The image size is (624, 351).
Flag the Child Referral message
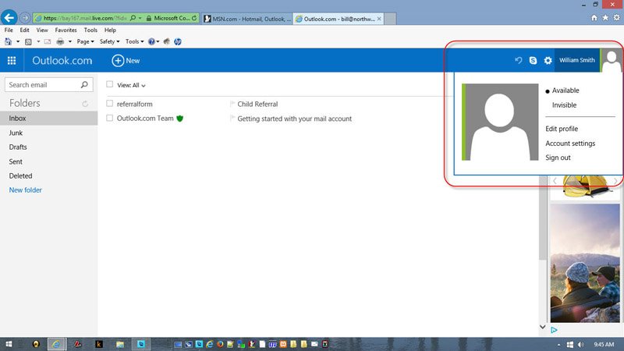pyautogui.click(x=232, y=104)
